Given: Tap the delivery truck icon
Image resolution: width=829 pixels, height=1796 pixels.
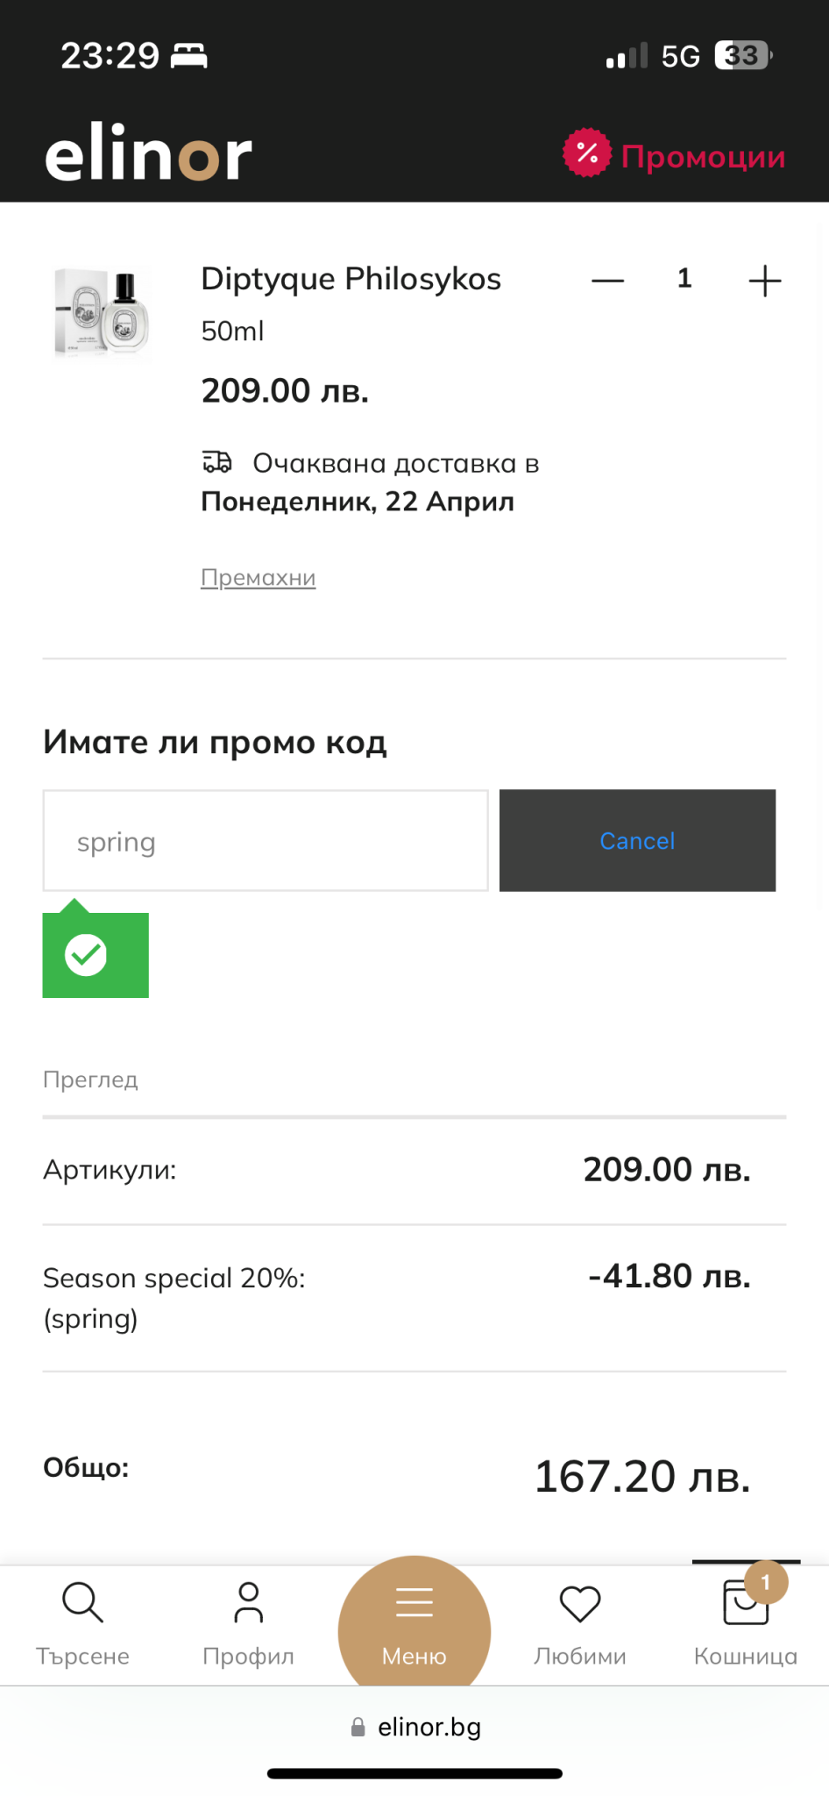Looking at the screenshot, I should click(x=217, y=462).
